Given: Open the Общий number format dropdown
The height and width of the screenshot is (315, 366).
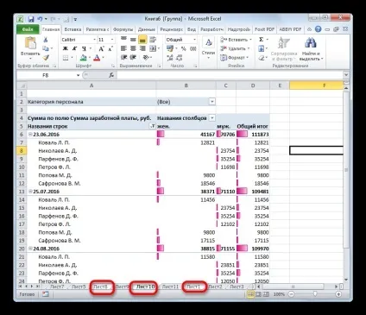Looking at the screenshot, I should [x=194, y=40].
